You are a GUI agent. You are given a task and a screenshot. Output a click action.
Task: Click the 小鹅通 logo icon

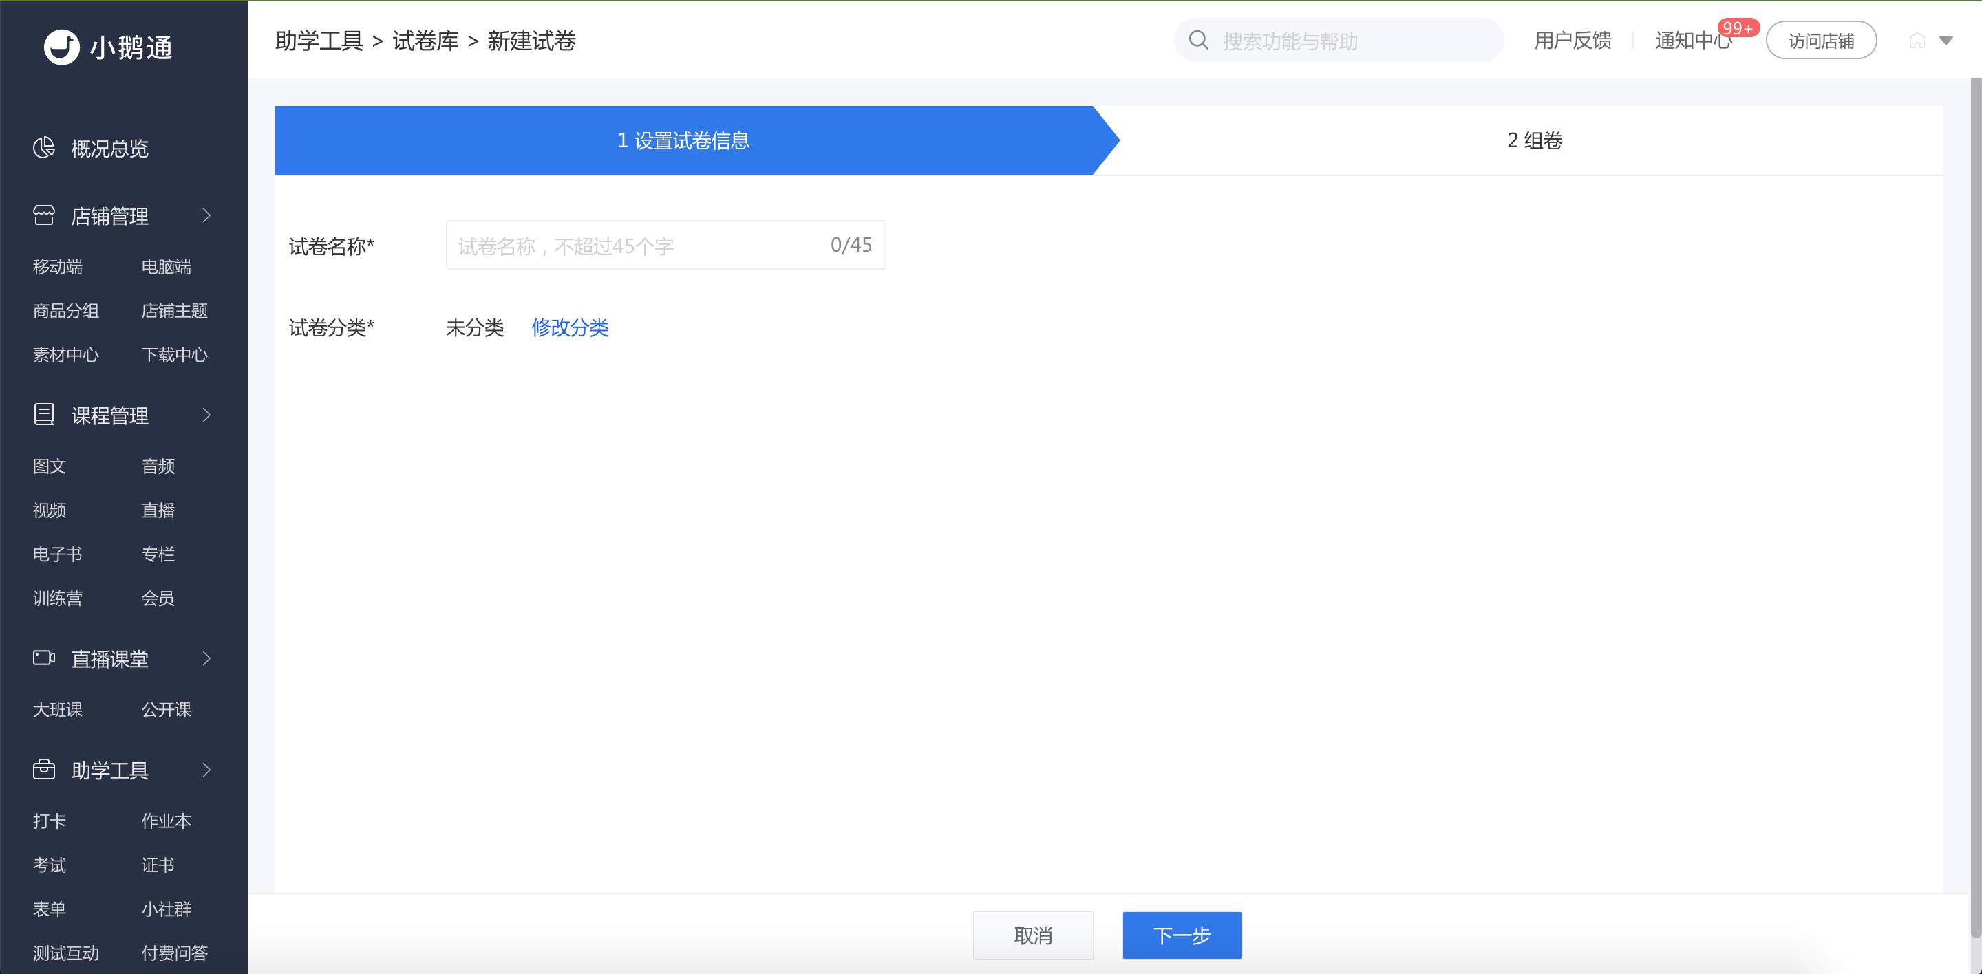61,47
